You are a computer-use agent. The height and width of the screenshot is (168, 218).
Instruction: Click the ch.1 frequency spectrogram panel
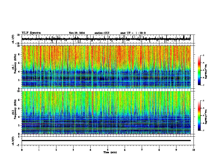click(106, 67)
